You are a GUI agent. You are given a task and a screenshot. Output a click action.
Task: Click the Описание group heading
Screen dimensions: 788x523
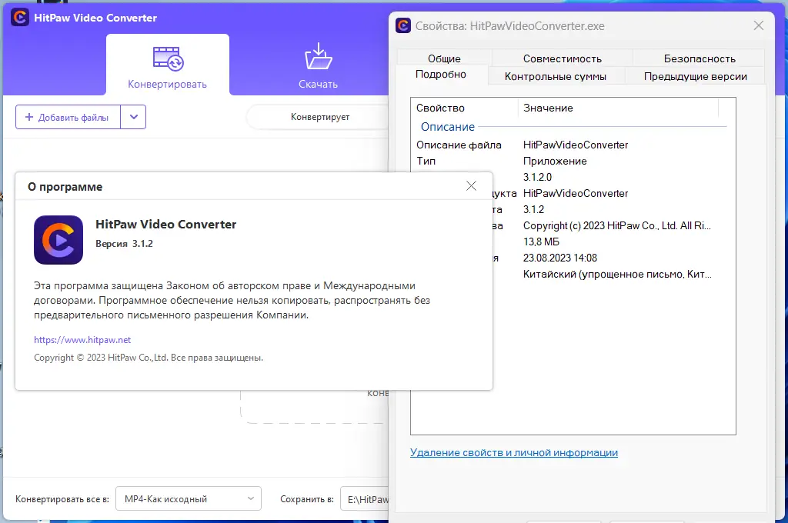(448, 127)
